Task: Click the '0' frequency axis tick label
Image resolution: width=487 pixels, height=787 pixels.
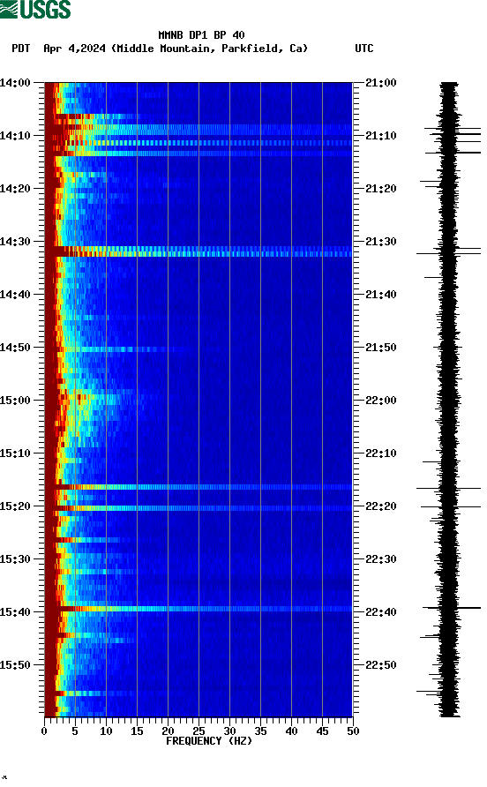Action: coord(44,731)
